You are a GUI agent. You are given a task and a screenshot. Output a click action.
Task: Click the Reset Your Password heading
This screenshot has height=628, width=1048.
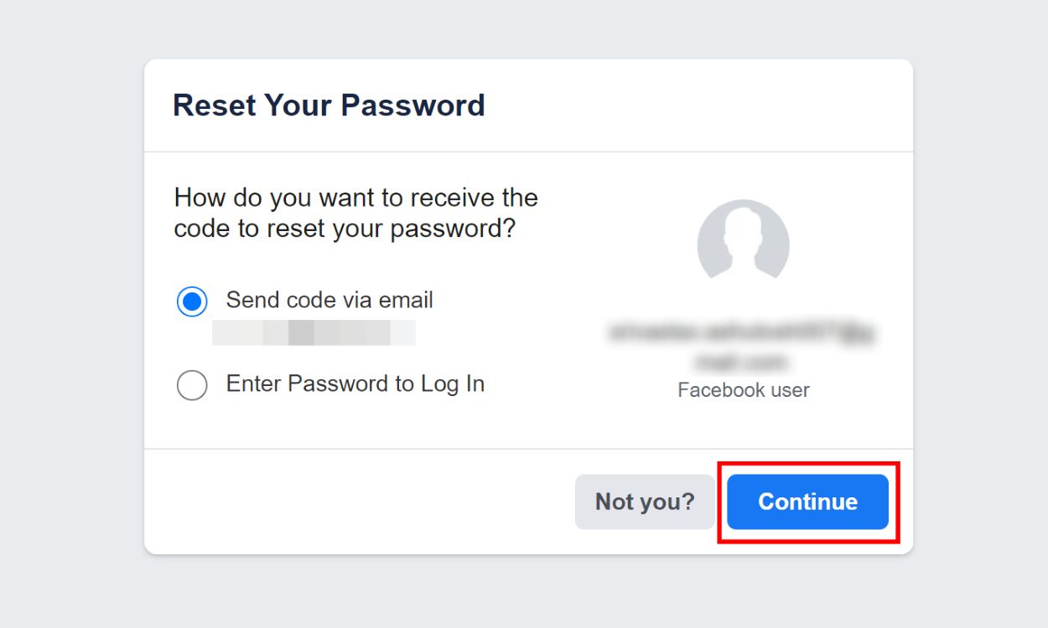click(329, 105)
